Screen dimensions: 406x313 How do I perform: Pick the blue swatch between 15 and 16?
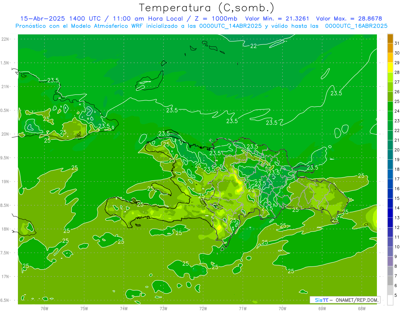click(390, 193)
